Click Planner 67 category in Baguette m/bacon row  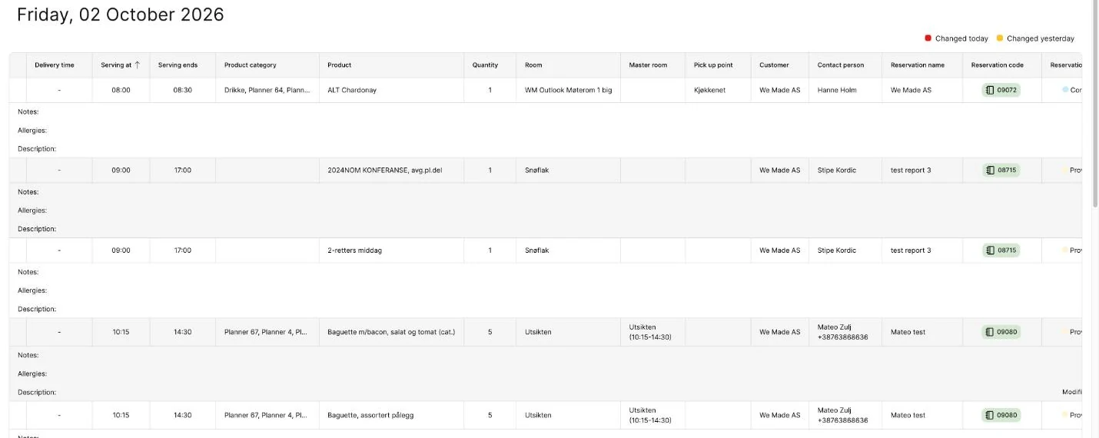(266, 332)
